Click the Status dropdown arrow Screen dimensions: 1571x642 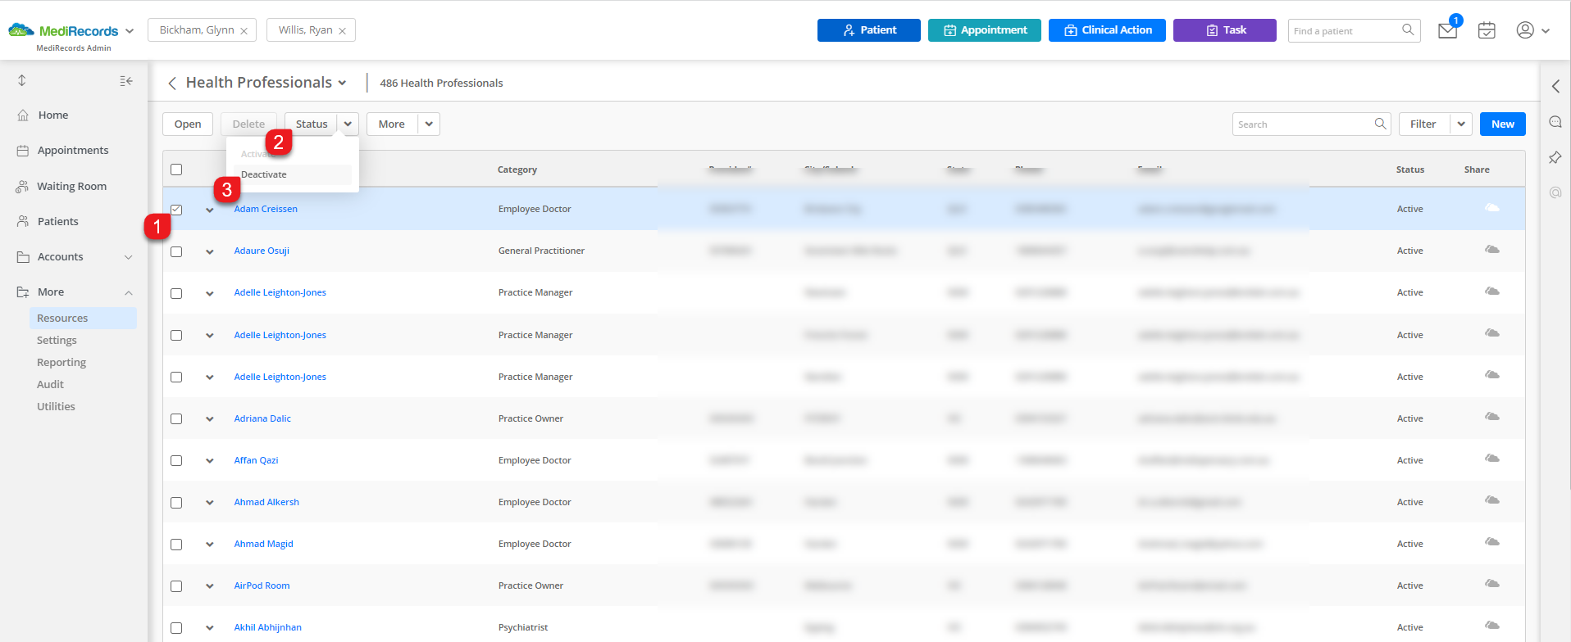(348, 124)
